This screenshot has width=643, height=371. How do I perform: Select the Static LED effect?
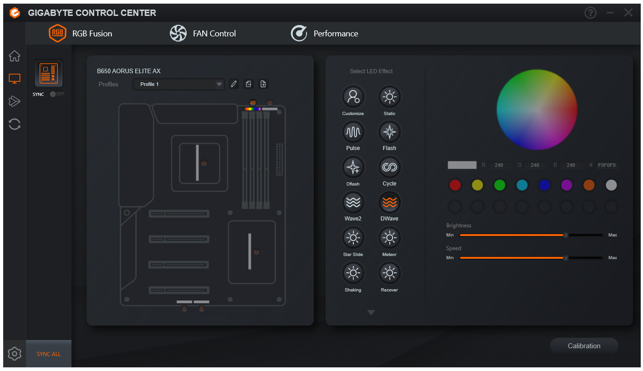click(x=389, y=96)
